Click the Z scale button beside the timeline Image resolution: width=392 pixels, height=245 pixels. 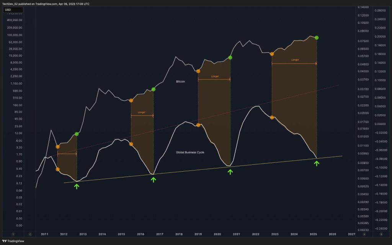30,234
